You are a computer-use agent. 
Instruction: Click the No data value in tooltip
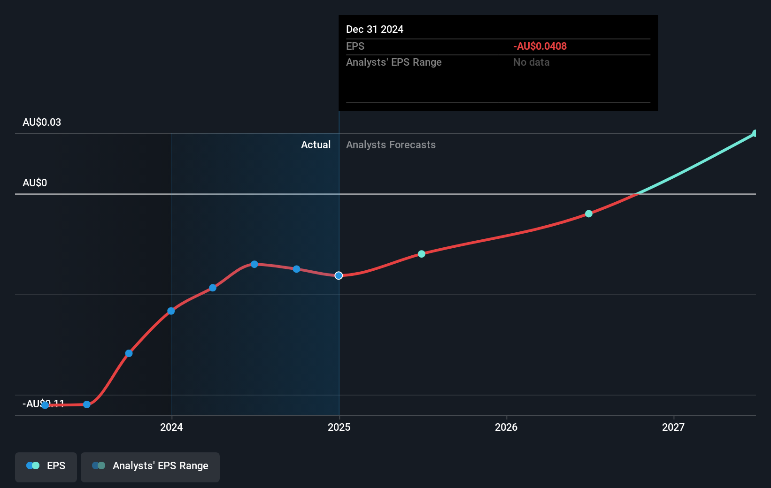click(x=531, y=62)
